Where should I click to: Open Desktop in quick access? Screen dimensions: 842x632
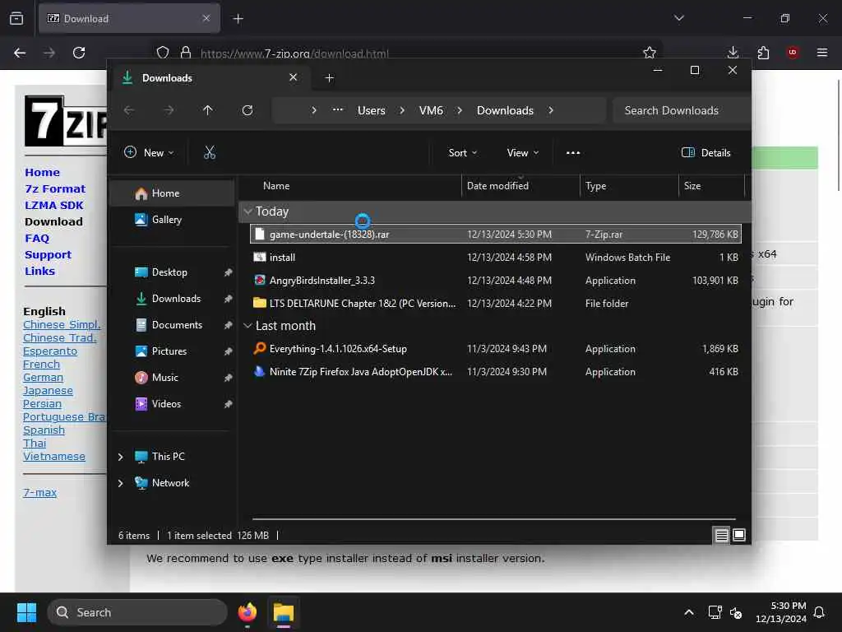[x=169, y=272]
